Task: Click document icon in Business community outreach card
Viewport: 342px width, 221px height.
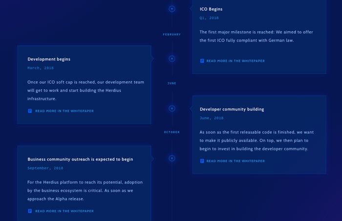Action: tap(30, 211)
